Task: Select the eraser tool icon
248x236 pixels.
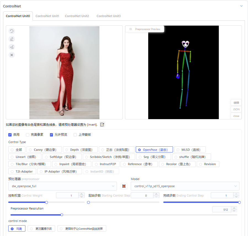Action: click(x=12, y=39)
